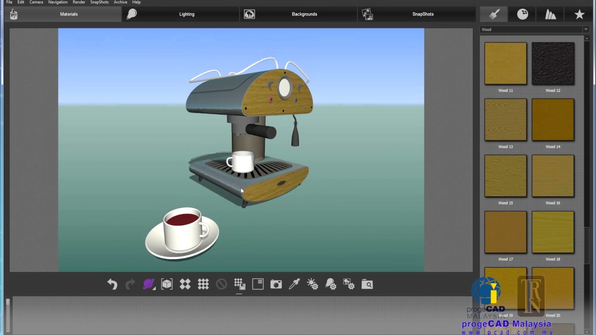
Task: Click the purple planet icon
Action: (149, 284)
